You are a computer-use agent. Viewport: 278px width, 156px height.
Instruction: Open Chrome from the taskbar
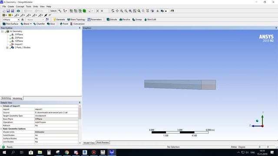(x=67, y=152)
